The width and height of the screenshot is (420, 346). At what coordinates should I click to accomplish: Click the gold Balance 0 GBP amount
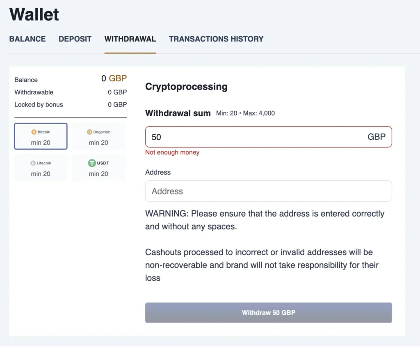coord(114,78)
